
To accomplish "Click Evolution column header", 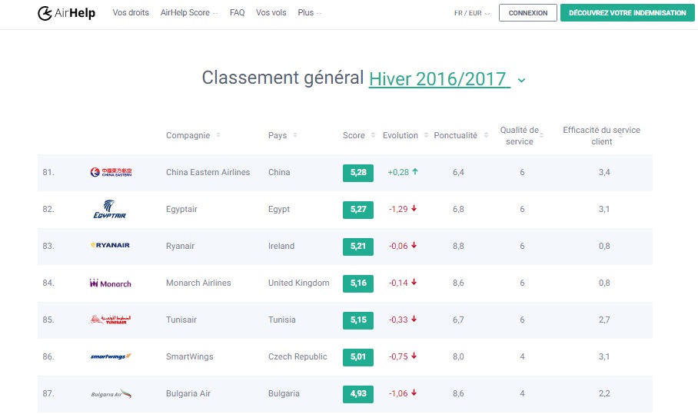I will click(401, 135).
